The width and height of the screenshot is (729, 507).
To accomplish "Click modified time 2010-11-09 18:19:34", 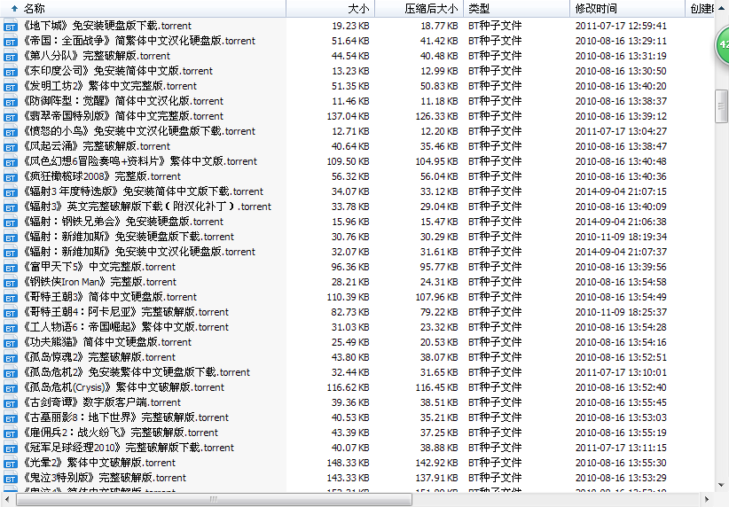I will tap(621, 237).
